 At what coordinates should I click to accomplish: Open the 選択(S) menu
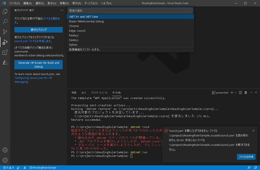click(x=40, y=3)
